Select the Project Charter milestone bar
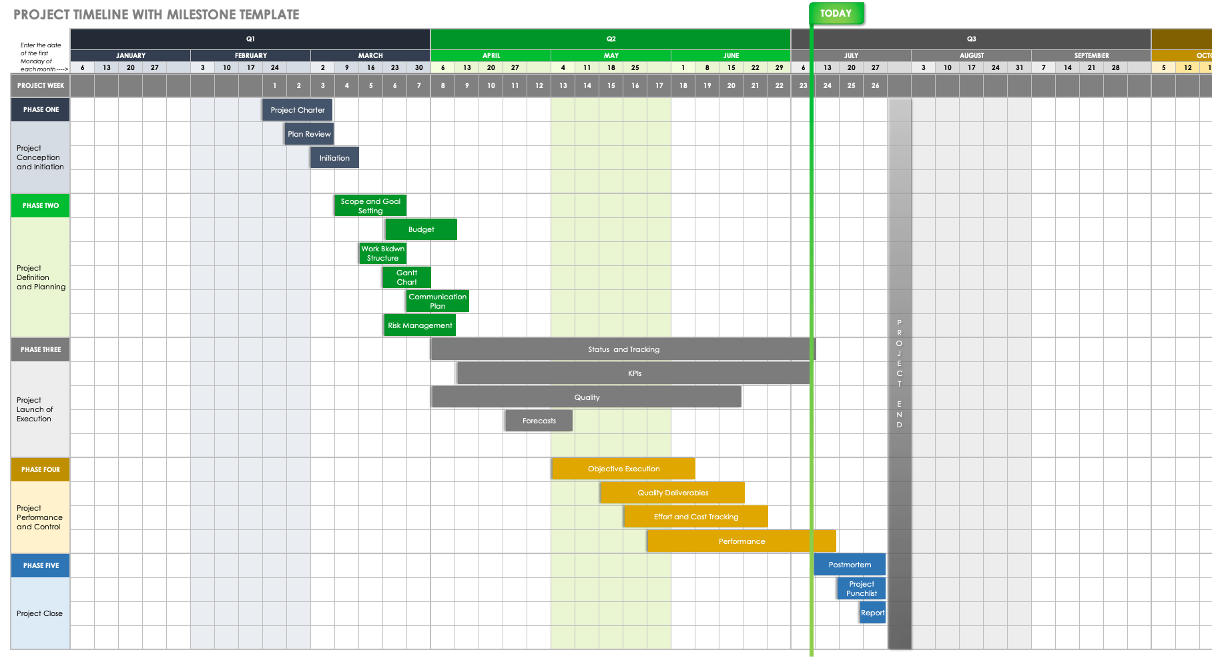 pos(297,109)
